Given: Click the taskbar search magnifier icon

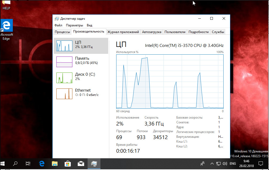Looking at the screenshot, I should 15,164.
